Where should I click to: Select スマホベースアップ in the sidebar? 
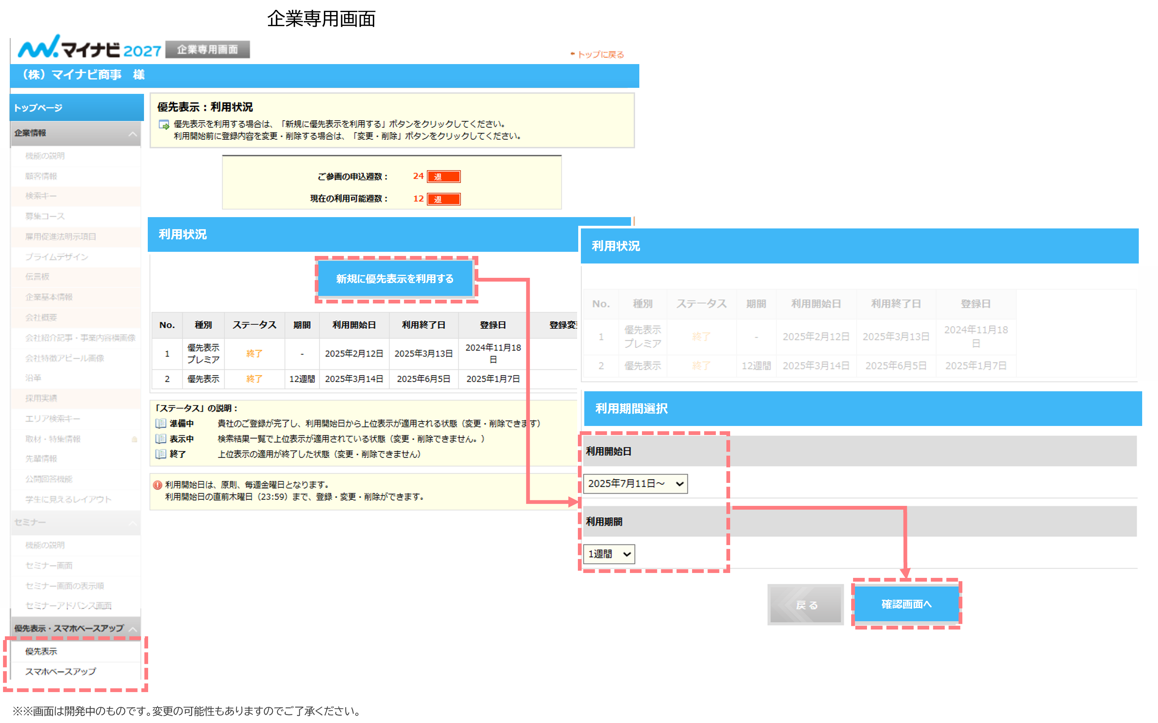(x=61, y=671)
